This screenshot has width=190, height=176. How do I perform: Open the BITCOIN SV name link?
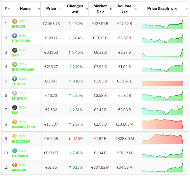tap(21, 141)
